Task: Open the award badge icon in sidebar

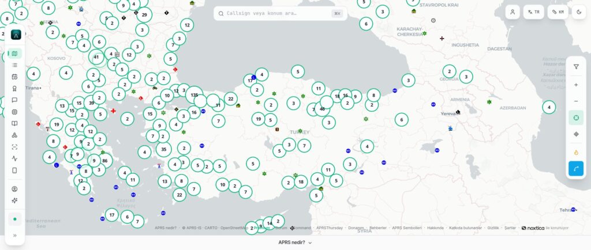Action: [x=14, y=88]
